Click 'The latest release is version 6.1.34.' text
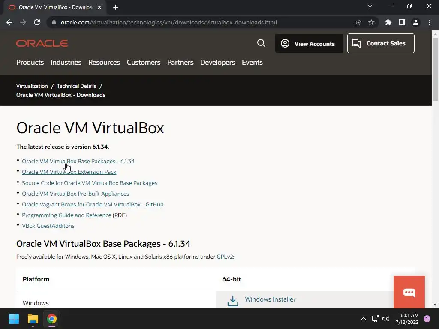 pyautogui.click(x=63, y=147)
